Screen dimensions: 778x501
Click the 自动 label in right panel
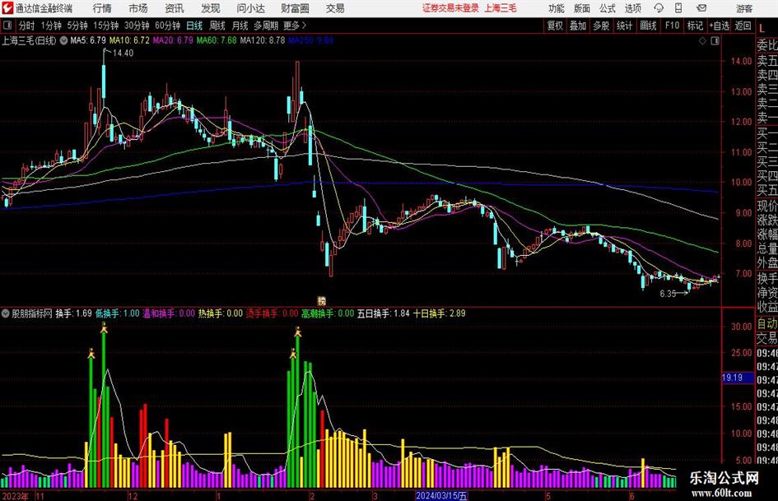tap(767, 324)
